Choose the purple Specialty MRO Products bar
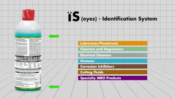 coord(112,78)
